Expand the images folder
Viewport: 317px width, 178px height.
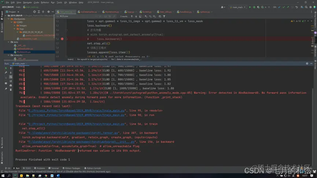pyautogui.click(x=15, y=26)
